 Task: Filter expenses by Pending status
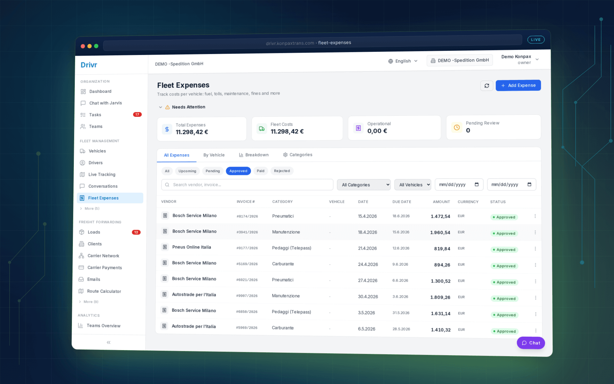tap(213, 171)
